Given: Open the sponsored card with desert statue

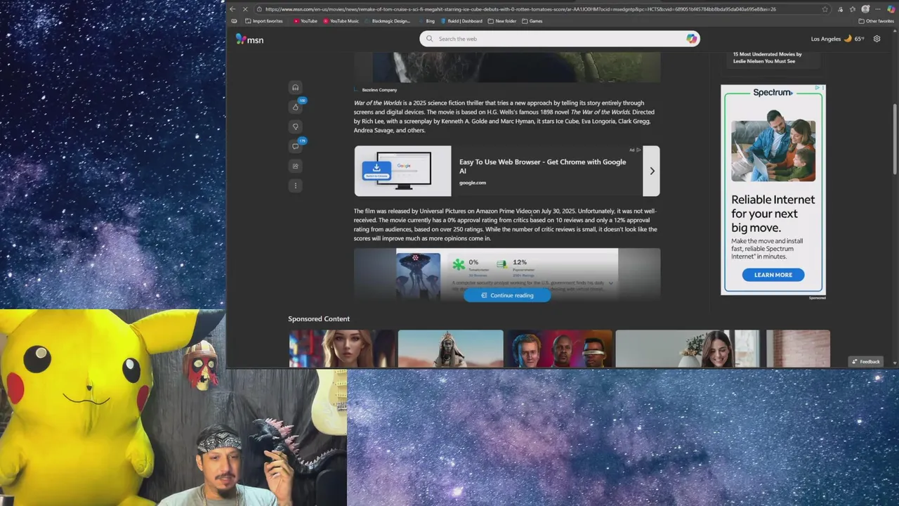Looking at the screenshot, I should [450, 349].
